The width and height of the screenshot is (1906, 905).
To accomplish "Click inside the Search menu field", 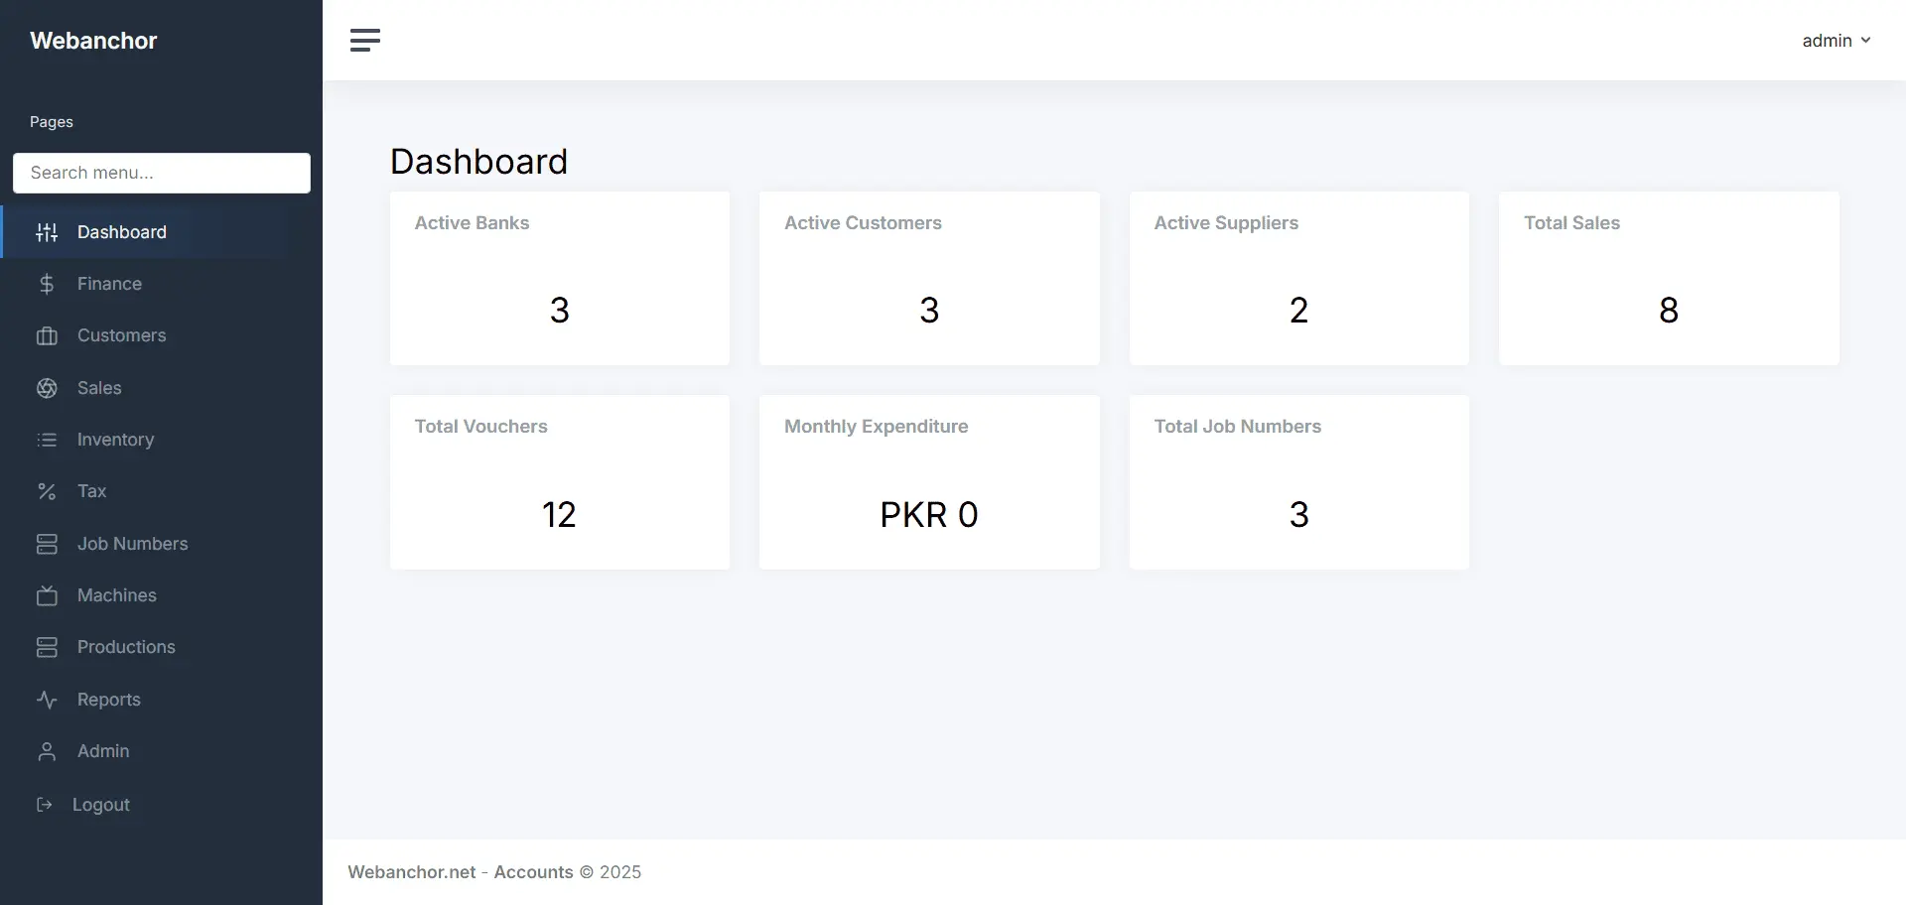I will tap(161, 173).
